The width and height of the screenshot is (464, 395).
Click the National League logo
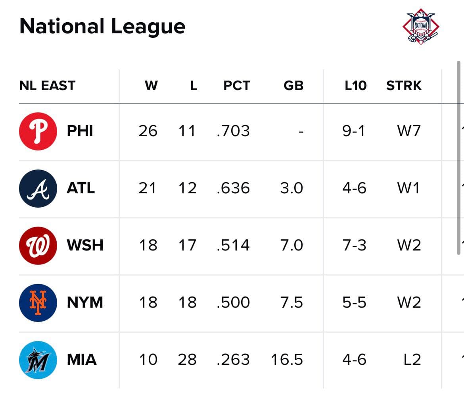(x=421, y=27)
